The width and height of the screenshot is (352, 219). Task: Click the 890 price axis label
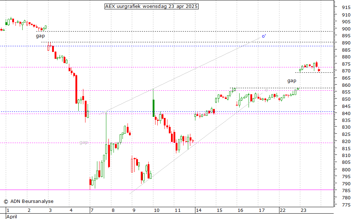(346, 43)
